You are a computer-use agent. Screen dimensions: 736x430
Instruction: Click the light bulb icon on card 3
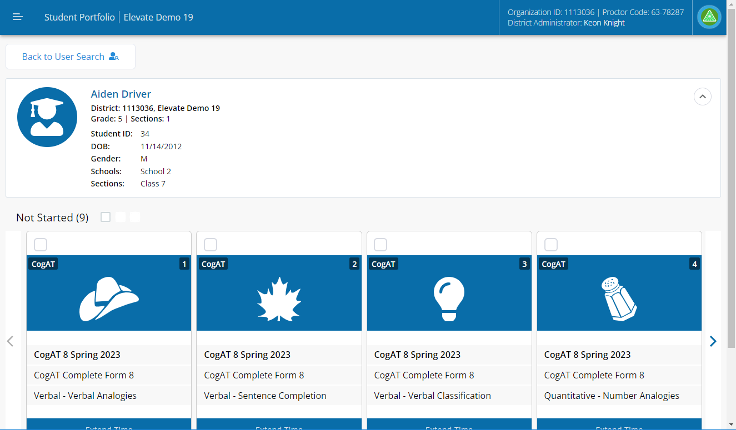point(449,299)
